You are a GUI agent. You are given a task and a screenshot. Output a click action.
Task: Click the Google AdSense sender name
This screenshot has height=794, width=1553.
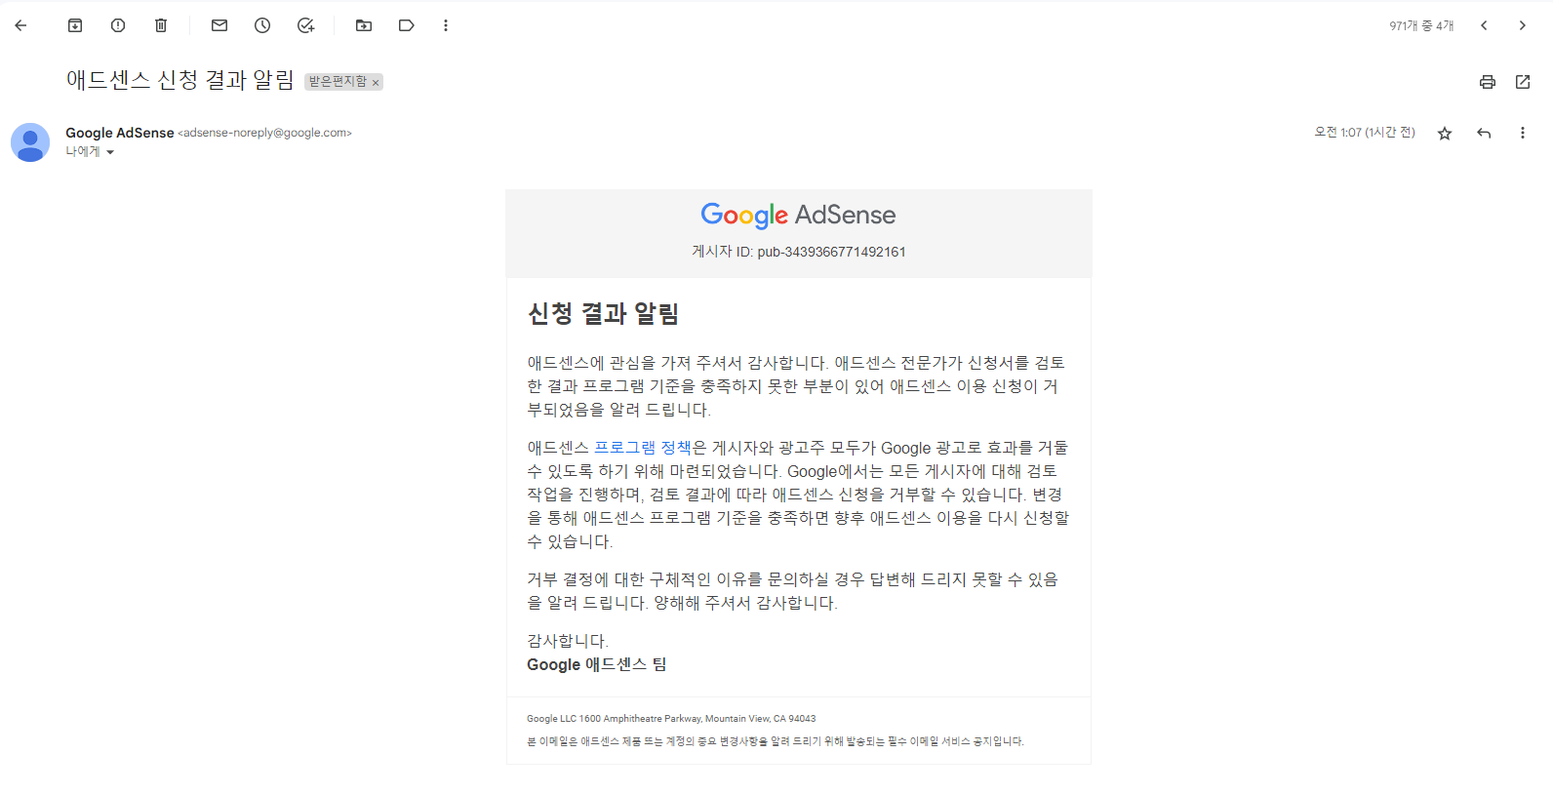[120, 133]
